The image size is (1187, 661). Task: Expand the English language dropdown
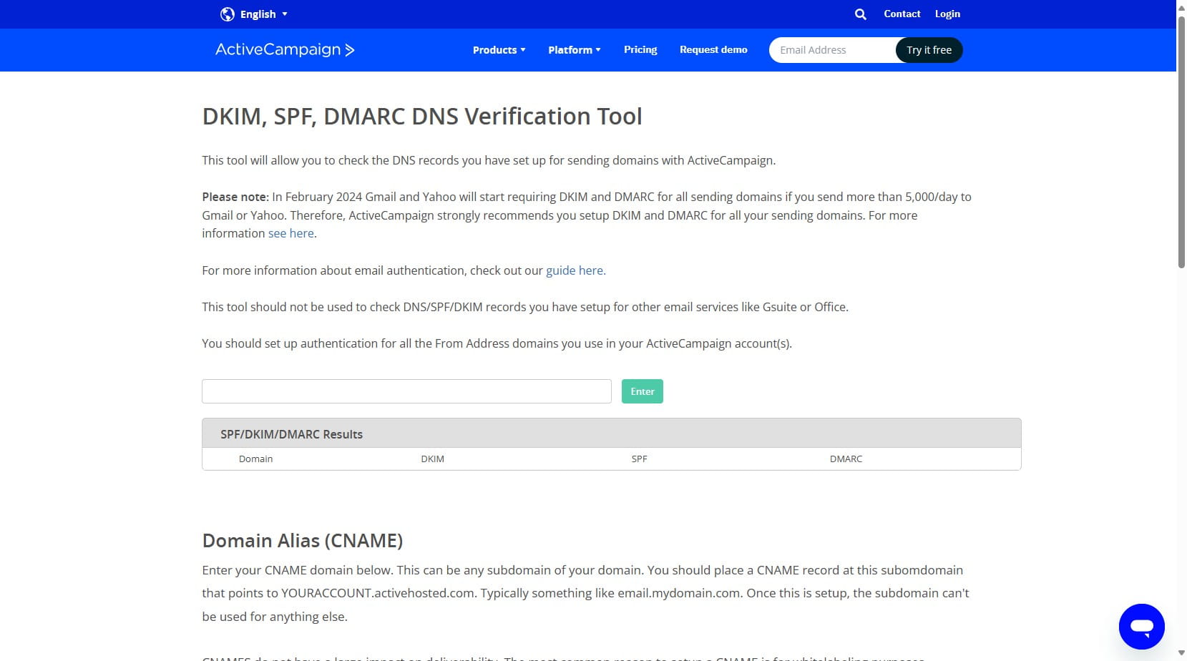tap(262, 14)
